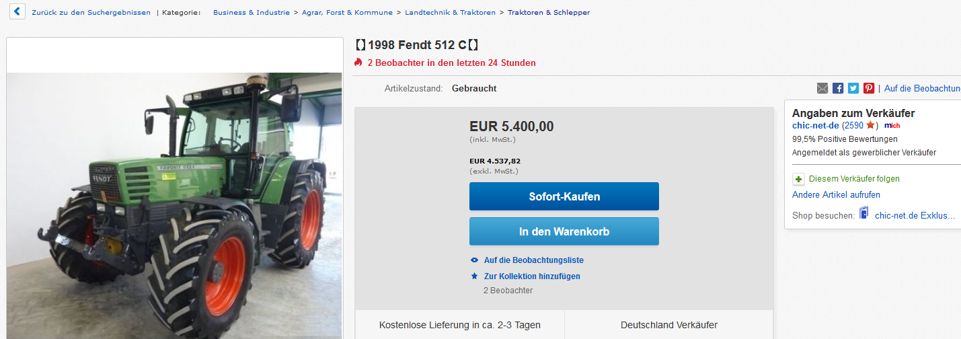Click the back arrow icon
This screenshot has height=339, width=961.
pos(17,12)
